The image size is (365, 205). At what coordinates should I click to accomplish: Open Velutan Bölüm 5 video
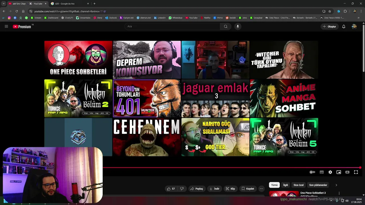point(284,137)
